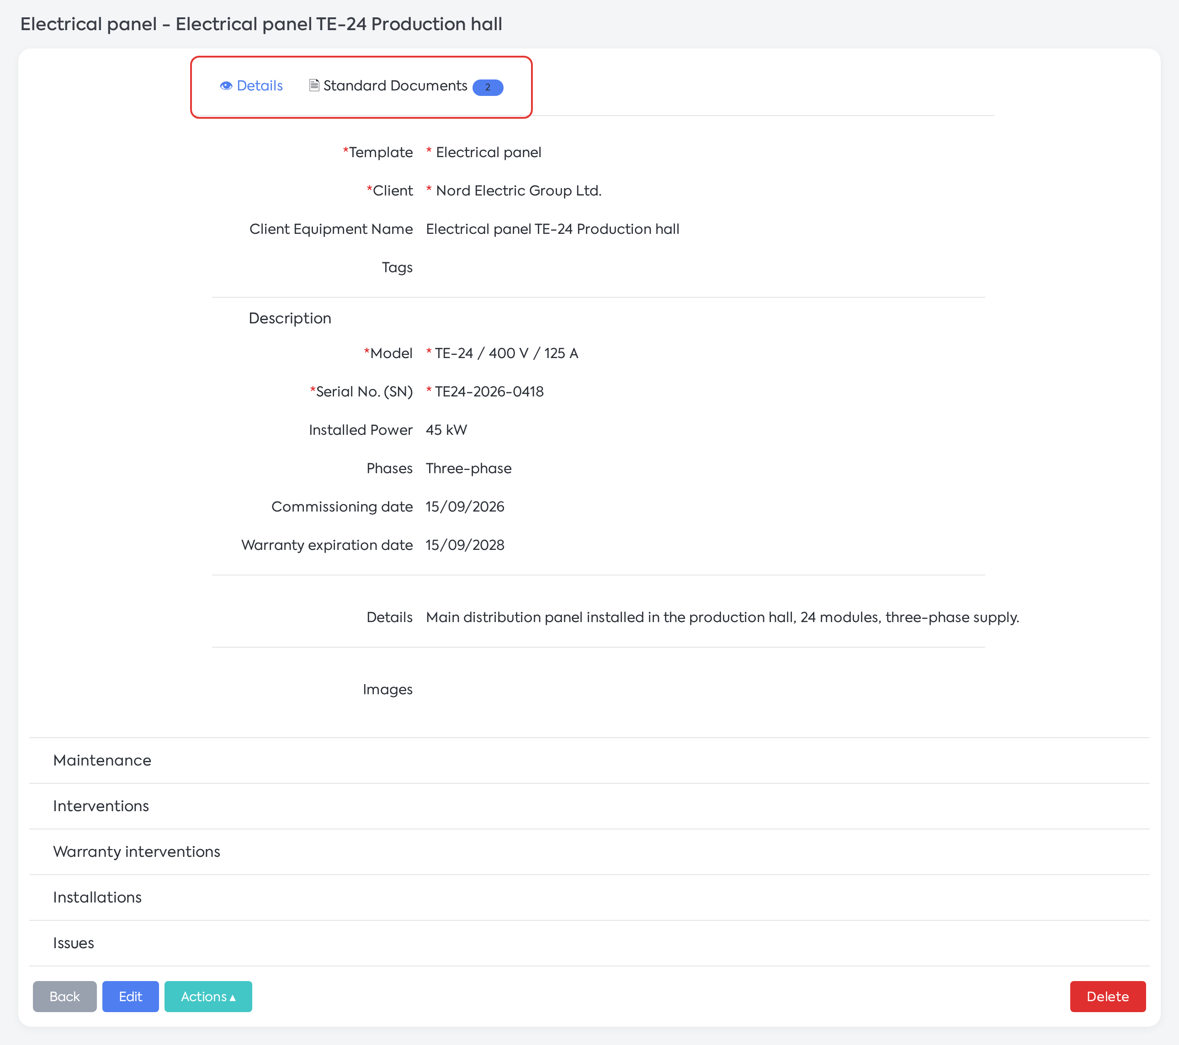Click the page title Electrical panel TE-24 Production hall
1179x1045 pixels.
261,24
